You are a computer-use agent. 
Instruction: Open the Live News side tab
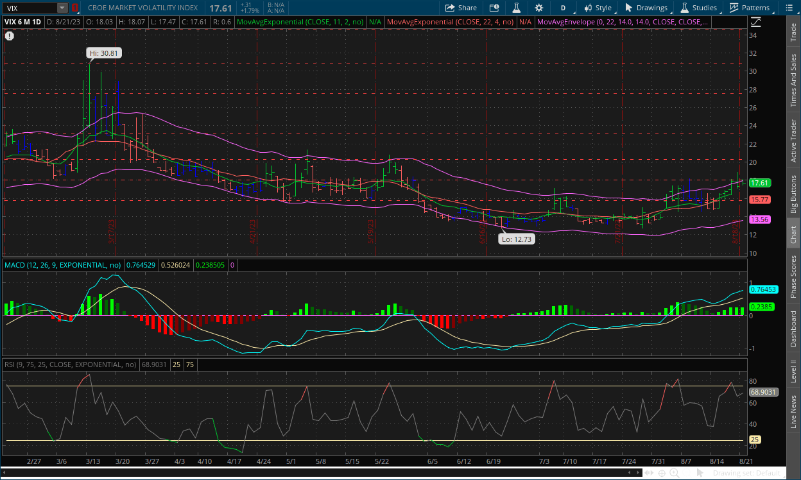[x=794, y=413]
